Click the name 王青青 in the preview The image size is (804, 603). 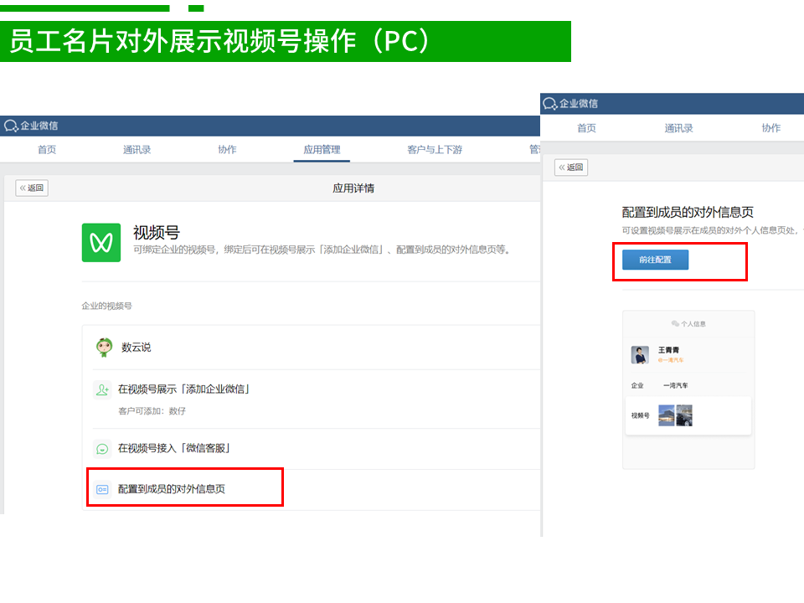(668, 350)
